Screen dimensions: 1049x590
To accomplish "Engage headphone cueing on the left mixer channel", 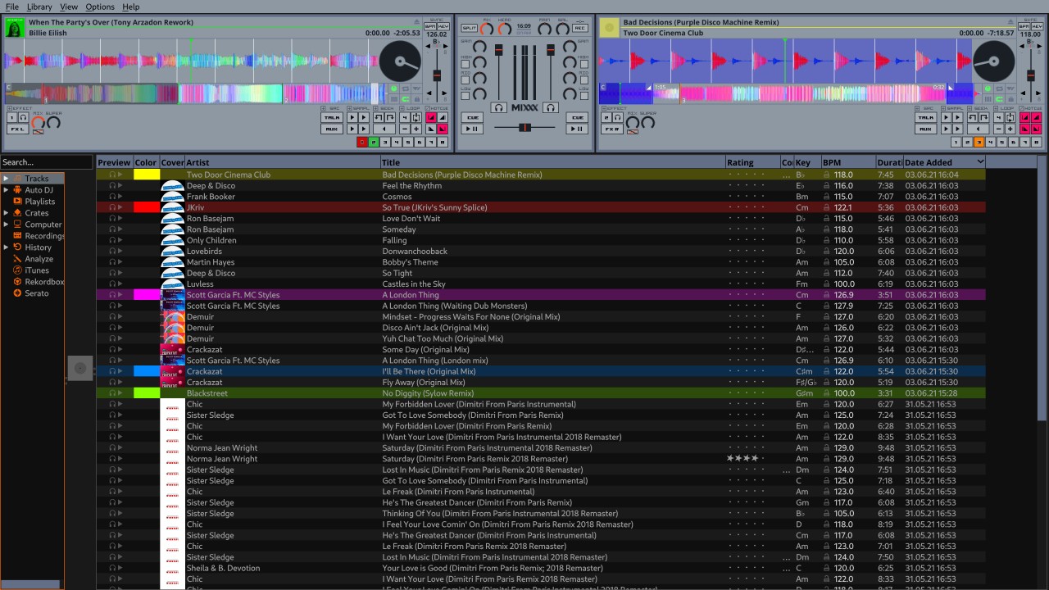I will point(499,107).
